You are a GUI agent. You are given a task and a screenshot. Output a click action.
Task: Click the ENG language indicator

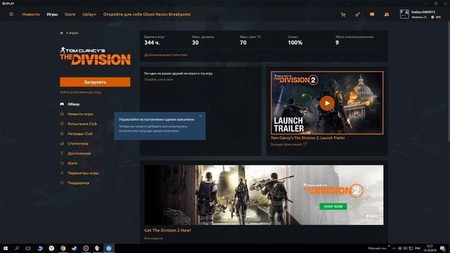[x=418, y=248]
